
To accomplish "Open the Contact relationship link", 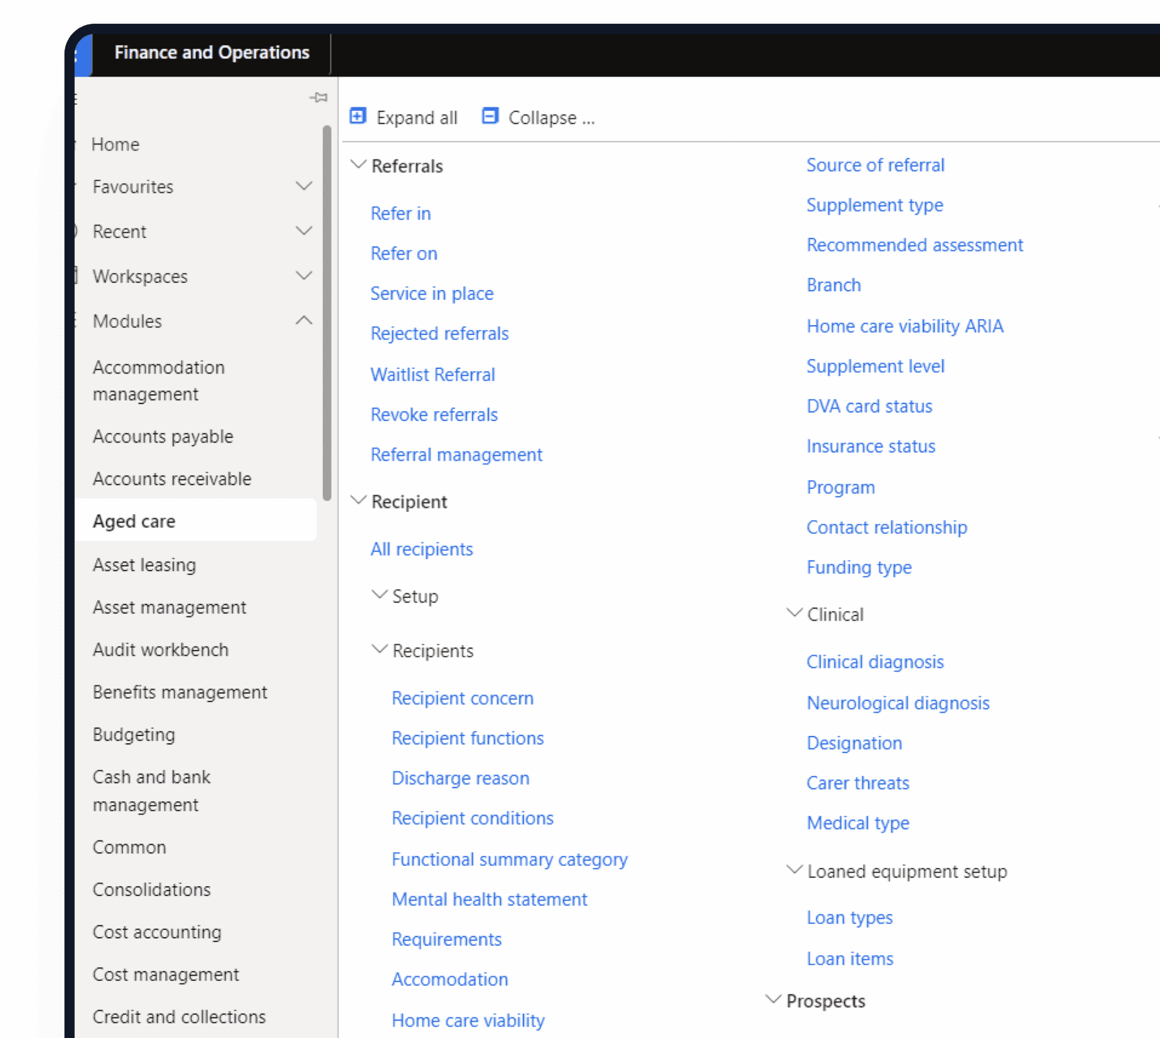I will pos(887,527).
